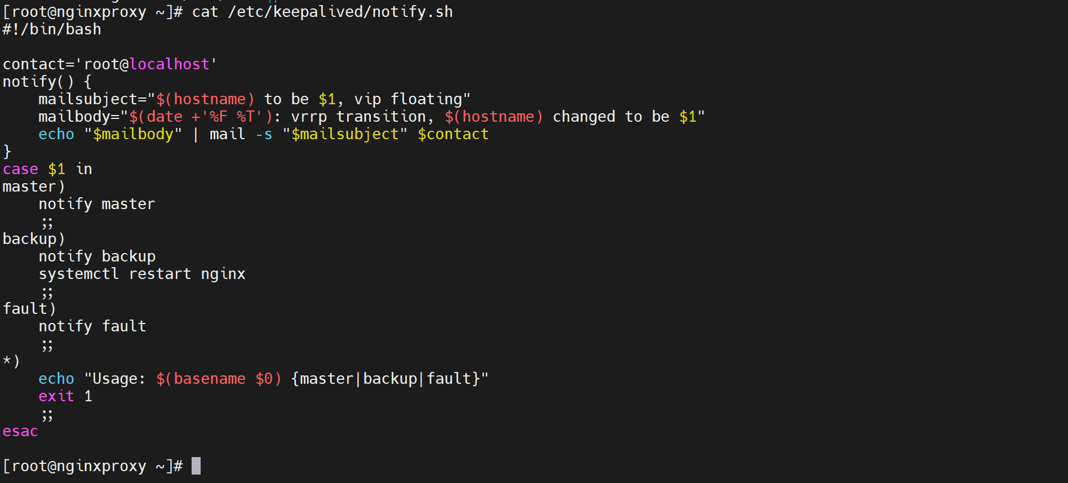Click the magenta 'localhost' text
1068x483 pixels.
(169, 64)
